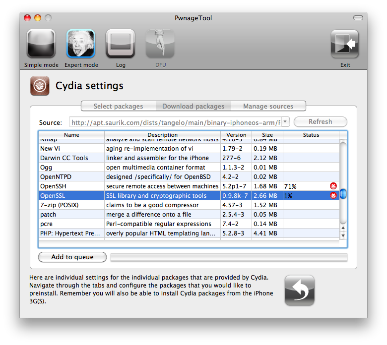The width and height of the screenshot is (387, 345).
Task: Open the Download packages tab
Action: [x=193, y=106]
